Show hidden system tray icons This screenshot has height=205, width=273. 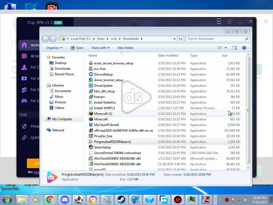pos(220,200)
